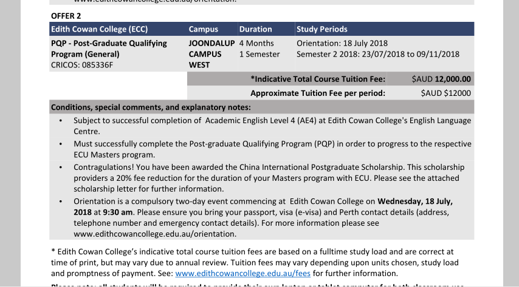Click the www.edithcowancollege.edu.au/orientation text in bullet list
519x287 pixels.
click(x=155, y=234)
